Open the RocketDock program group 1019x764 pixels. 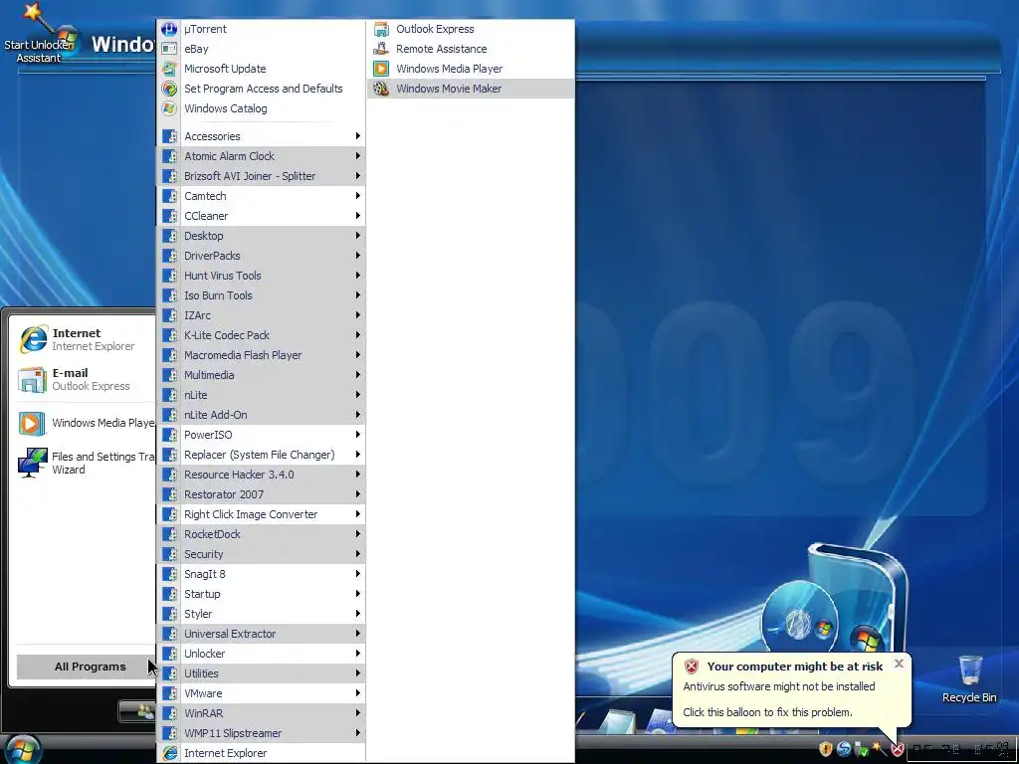(x=261, y=534)
